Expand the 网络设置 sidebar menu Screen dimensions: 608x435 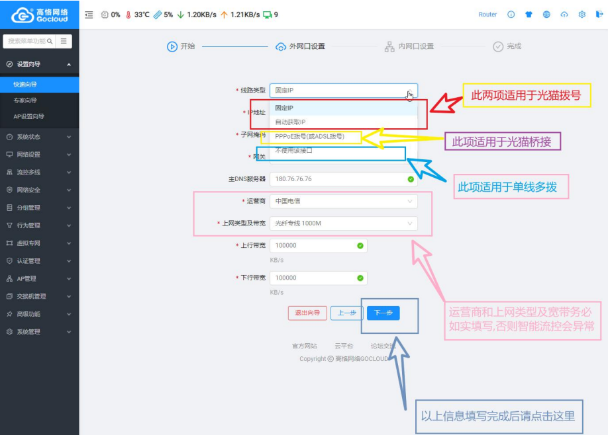[x=39, y=155]
